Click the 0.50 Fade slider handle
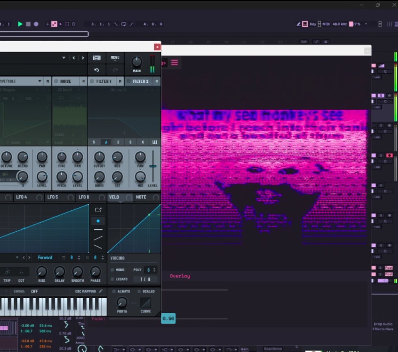Image resolution: width=398 pixels, height=352 pixels. [x=168, y=319]
